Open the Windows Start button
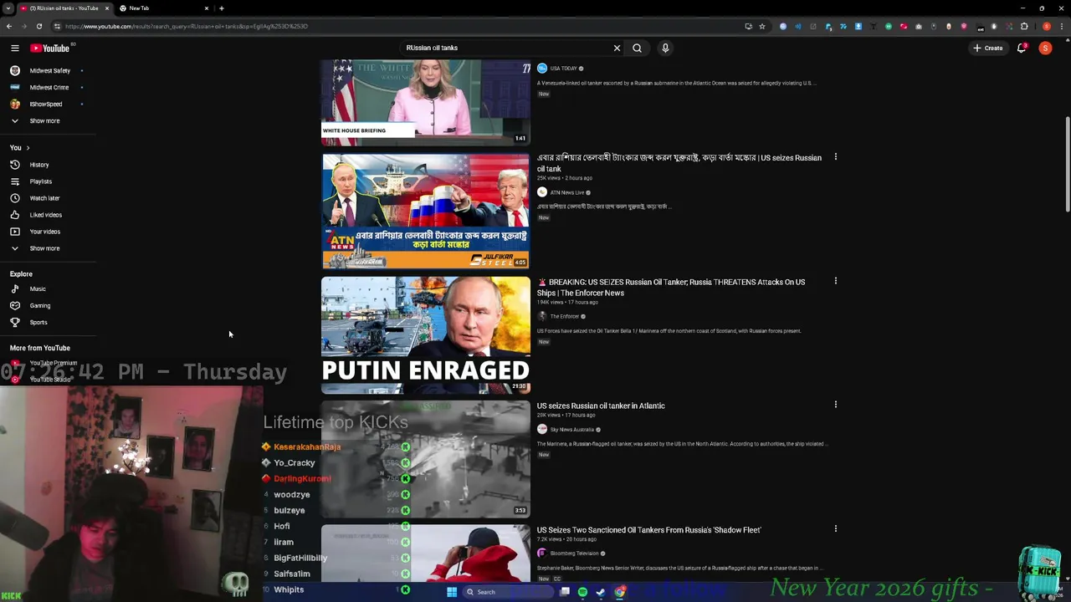The image size is (1071, 602). [451, 592]
